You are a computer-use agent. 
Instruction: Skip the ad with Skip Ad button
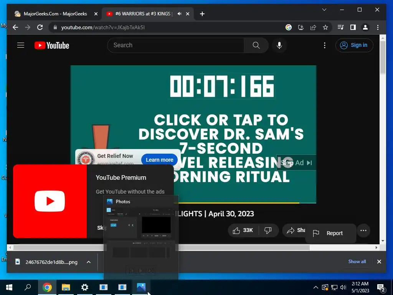pyautogui.click(x=296, y=162)
